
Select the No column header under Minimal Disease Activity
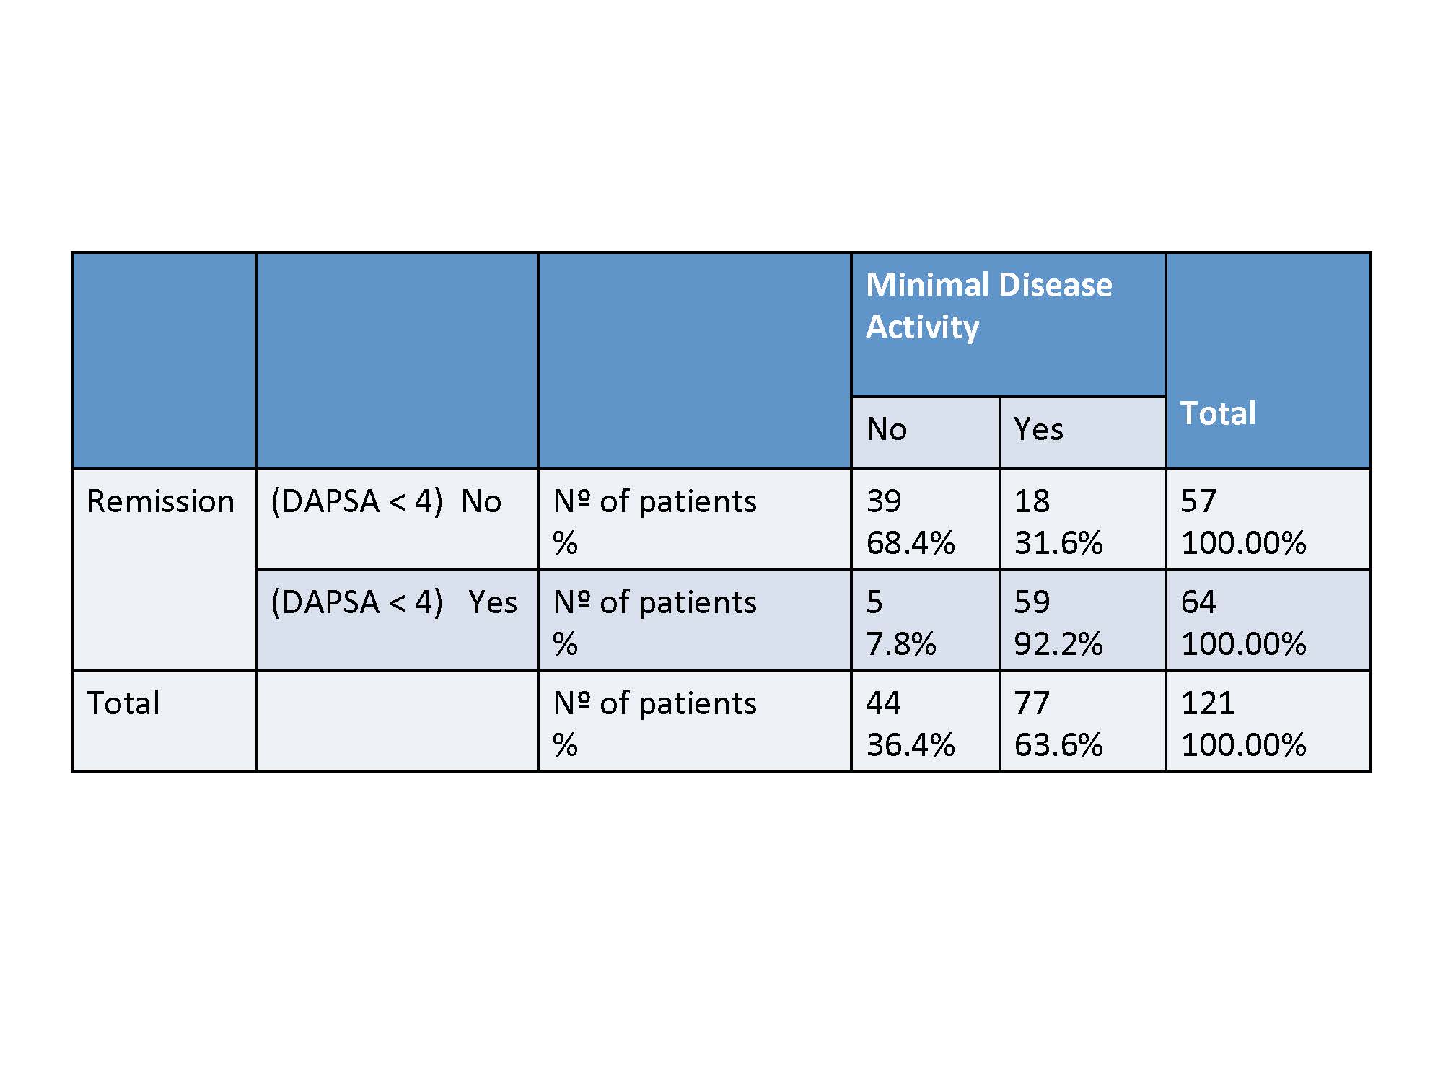pyautogui.click(x=887, y=430)
